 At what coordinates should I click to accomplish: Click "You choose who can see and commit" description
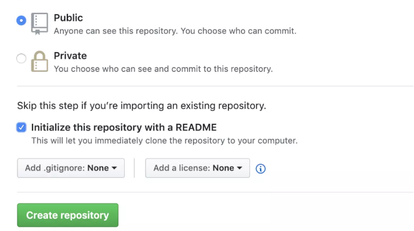coord(163,69)
